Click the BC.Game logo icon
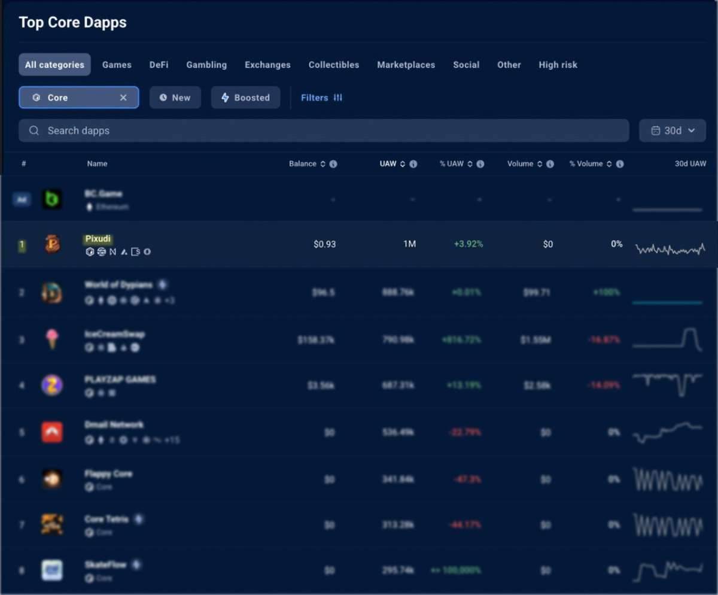Viewport: 718px width, 595px height. click(x=52, y=199)
